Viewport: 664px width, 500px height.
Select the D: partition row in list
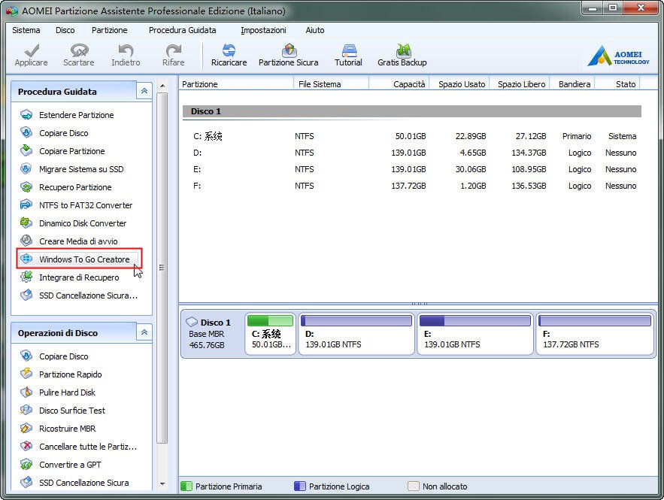[412, 153]
